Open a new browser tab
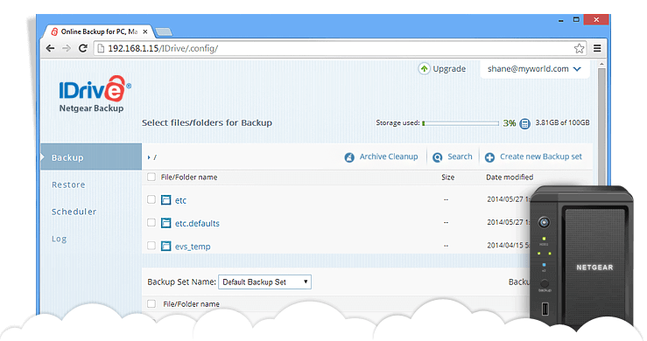The width and height of the screenshot is (647, 341). (164, 31)
